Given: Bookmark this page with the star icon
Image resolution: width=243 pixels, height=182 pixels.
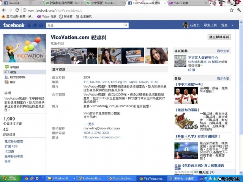Looking at the screenshot, I should click(x=232, y=10).
